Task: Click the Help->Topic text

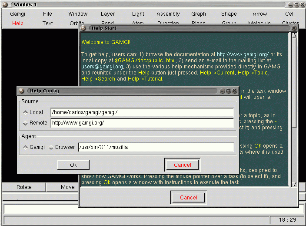Action: pyautogui.click(x=253, y=73)
